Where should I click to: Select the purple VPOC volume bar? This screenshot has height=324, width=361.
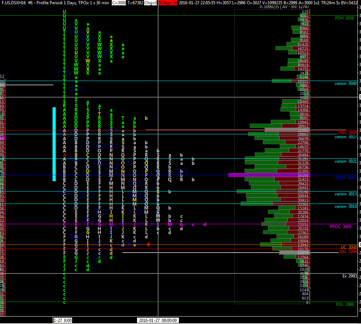(269, 175)
